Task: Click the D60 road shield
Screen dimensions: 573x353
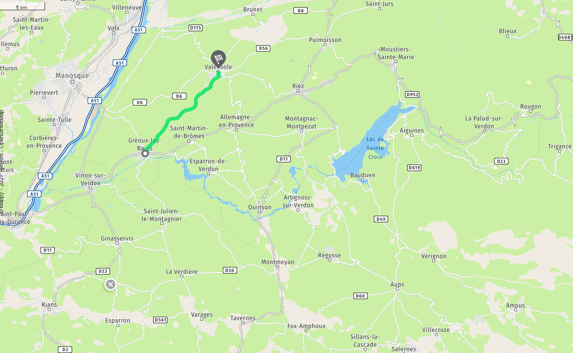Action: [x=360, y=296]
